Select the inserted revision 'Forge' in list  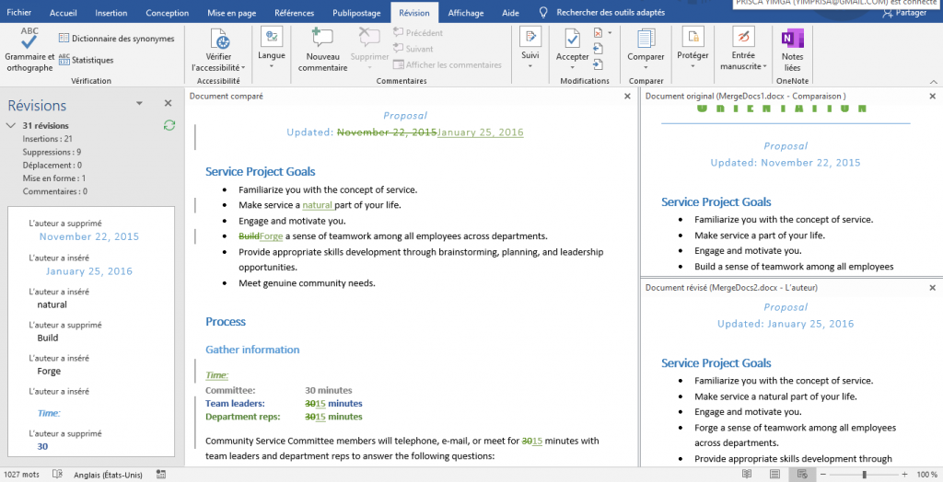pos(49,372)
